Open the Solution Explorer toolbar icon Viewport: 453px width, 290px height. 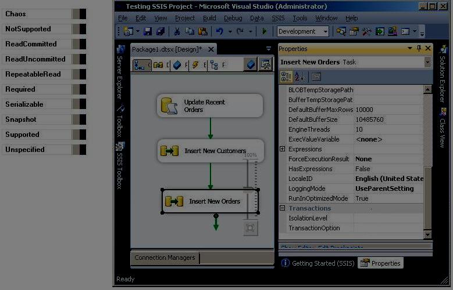click(341, 31)
